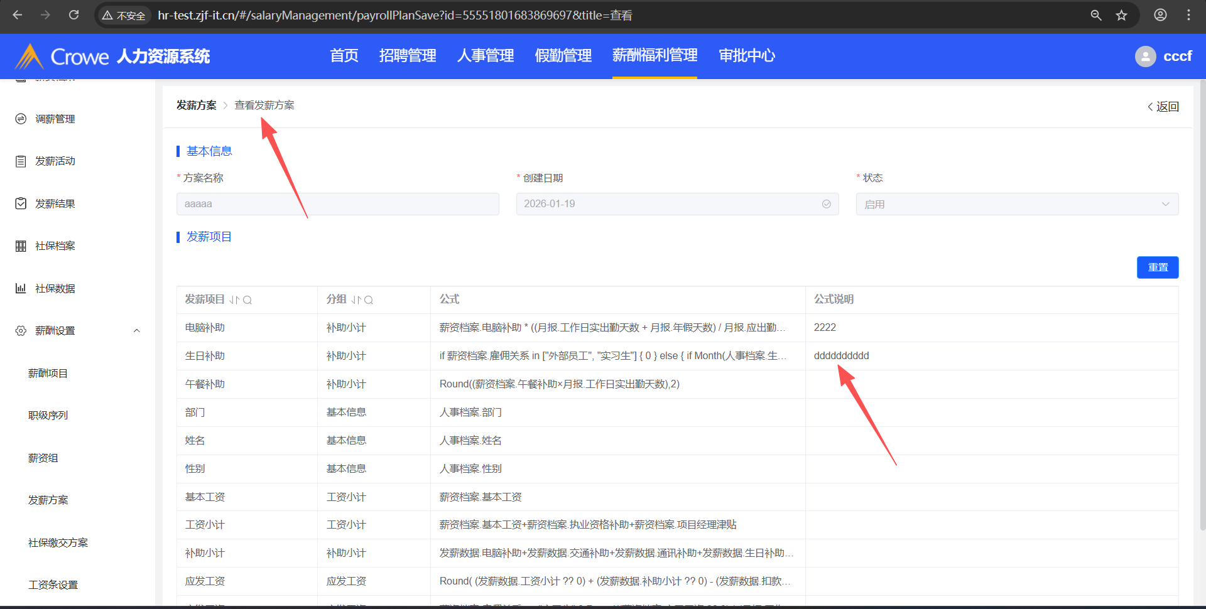The image size is (1206, 609).
Task: Open the 创建日期 date picker field
Action: [676, 204]
